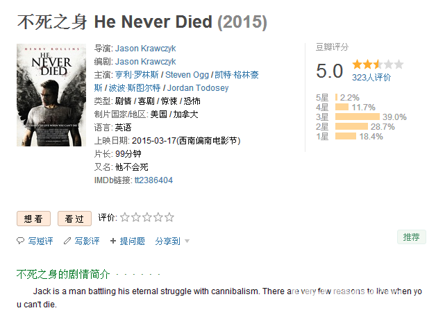Open the 亨利·罗林斯 actor link
Image resolution: width=436 pixels, height=324 pixels.
(x=137, y=75)
